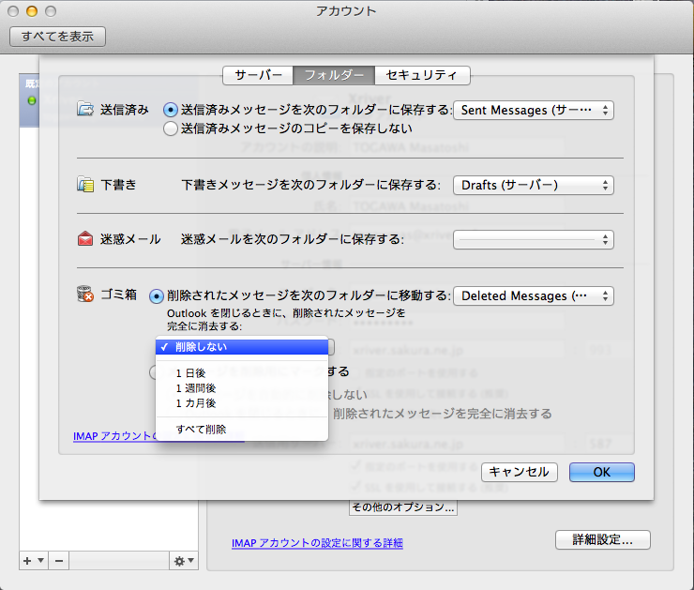
Task: Choose 1 週間後 from the popup menu
Action: point(194,387)
